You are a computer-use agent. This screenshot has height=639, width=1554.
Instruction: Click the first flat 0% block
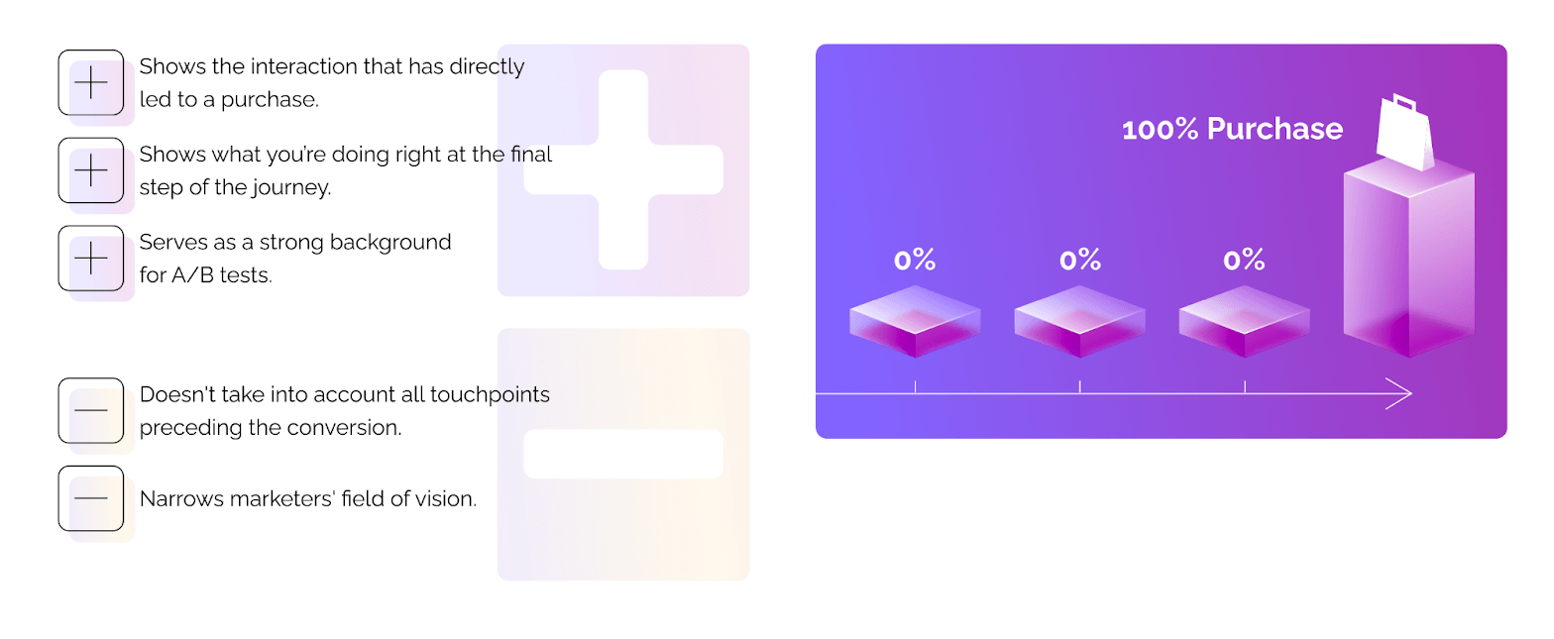[x=915, y=321]
